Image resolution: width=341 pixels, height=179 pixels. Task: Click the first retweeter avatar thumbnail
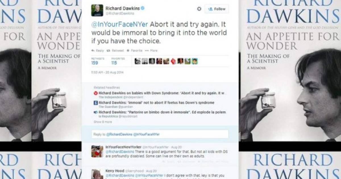[x=138, y=61]
